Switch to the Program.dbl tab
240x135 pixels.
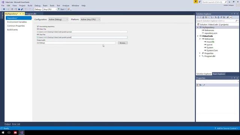tap(31, 14)
